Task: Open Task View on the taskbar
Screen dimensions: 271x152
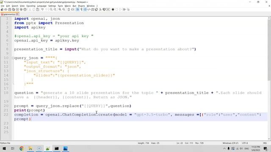Action: (x=13, y=148)
